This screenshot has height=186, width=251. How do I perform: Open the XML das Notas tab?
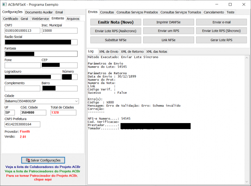click(157, 52)
